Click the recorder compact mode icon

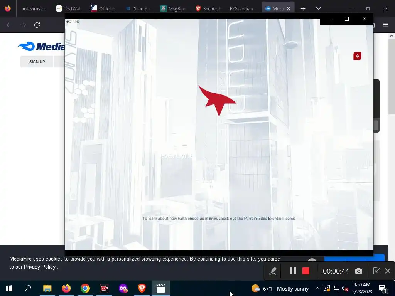376,271
